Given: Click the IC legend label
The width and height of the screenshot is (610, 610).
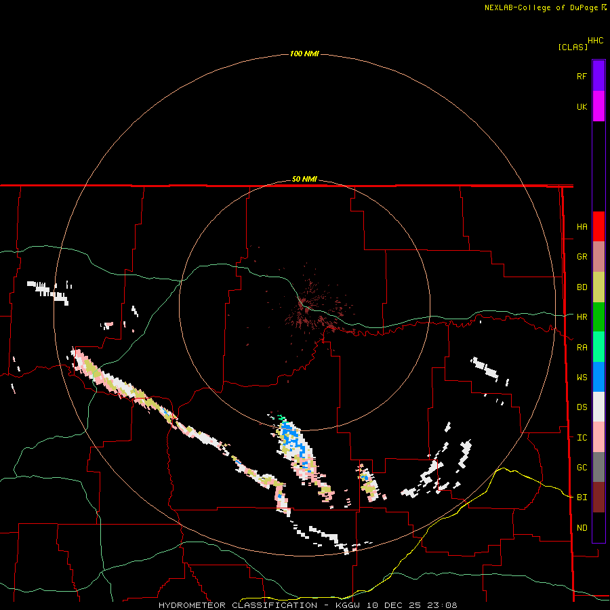Looking at the screenshot, I should 582,437.
